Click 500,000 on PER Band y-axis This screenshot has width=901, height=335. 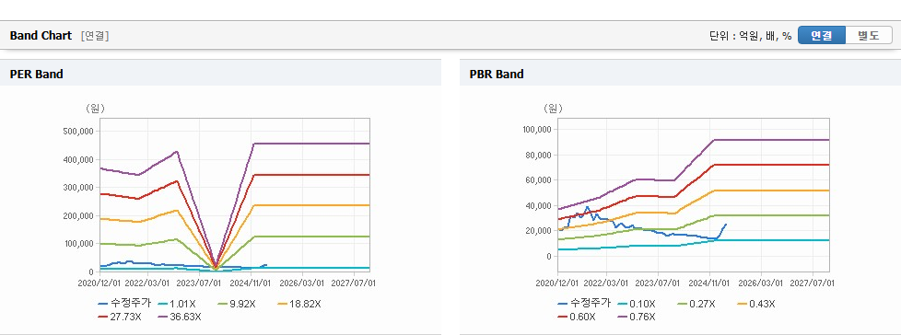coord(78,132)
